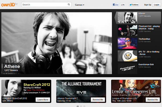This screenshot has width=162, height=107.
Task: Open 4PL TV - All or Nothing title
Action: (149, 53)
